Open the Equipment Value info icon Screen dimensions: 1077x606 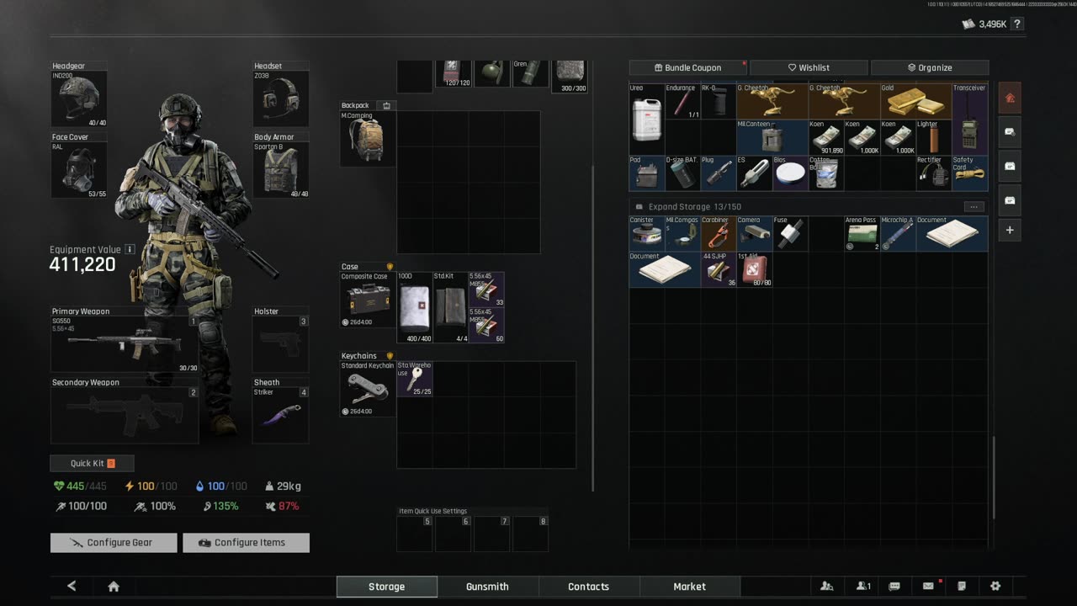[130, 249]
